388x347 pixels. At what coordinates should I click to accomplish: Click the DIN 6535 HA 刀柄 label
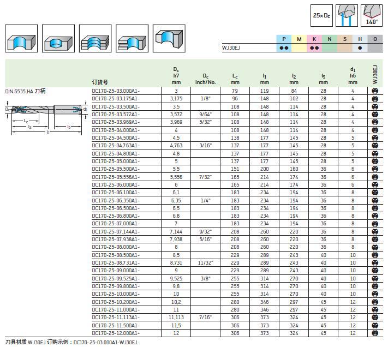tap(25, 91)
